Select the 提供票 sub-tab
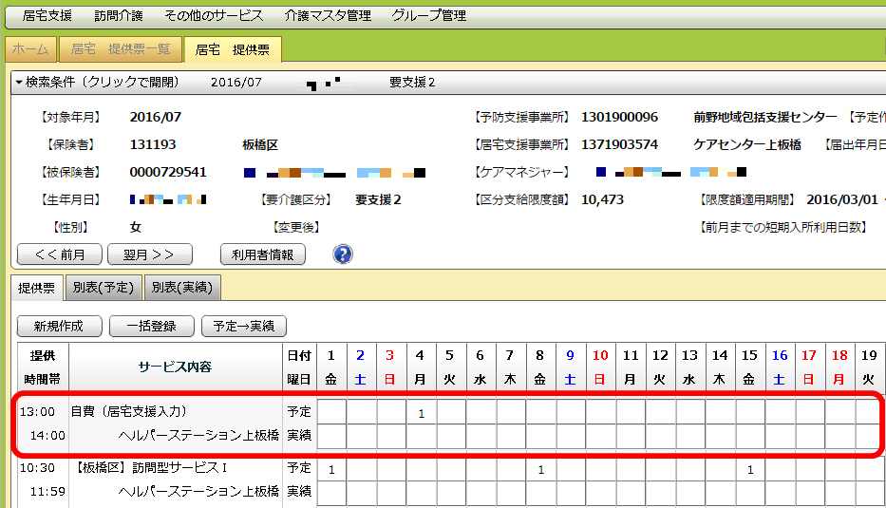This screenshot has height=508, width=886. coord(37,287)
